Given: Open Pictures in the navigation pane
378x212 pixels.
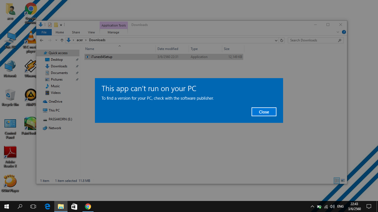Looking at the screenshot, I should click(57, 79).
